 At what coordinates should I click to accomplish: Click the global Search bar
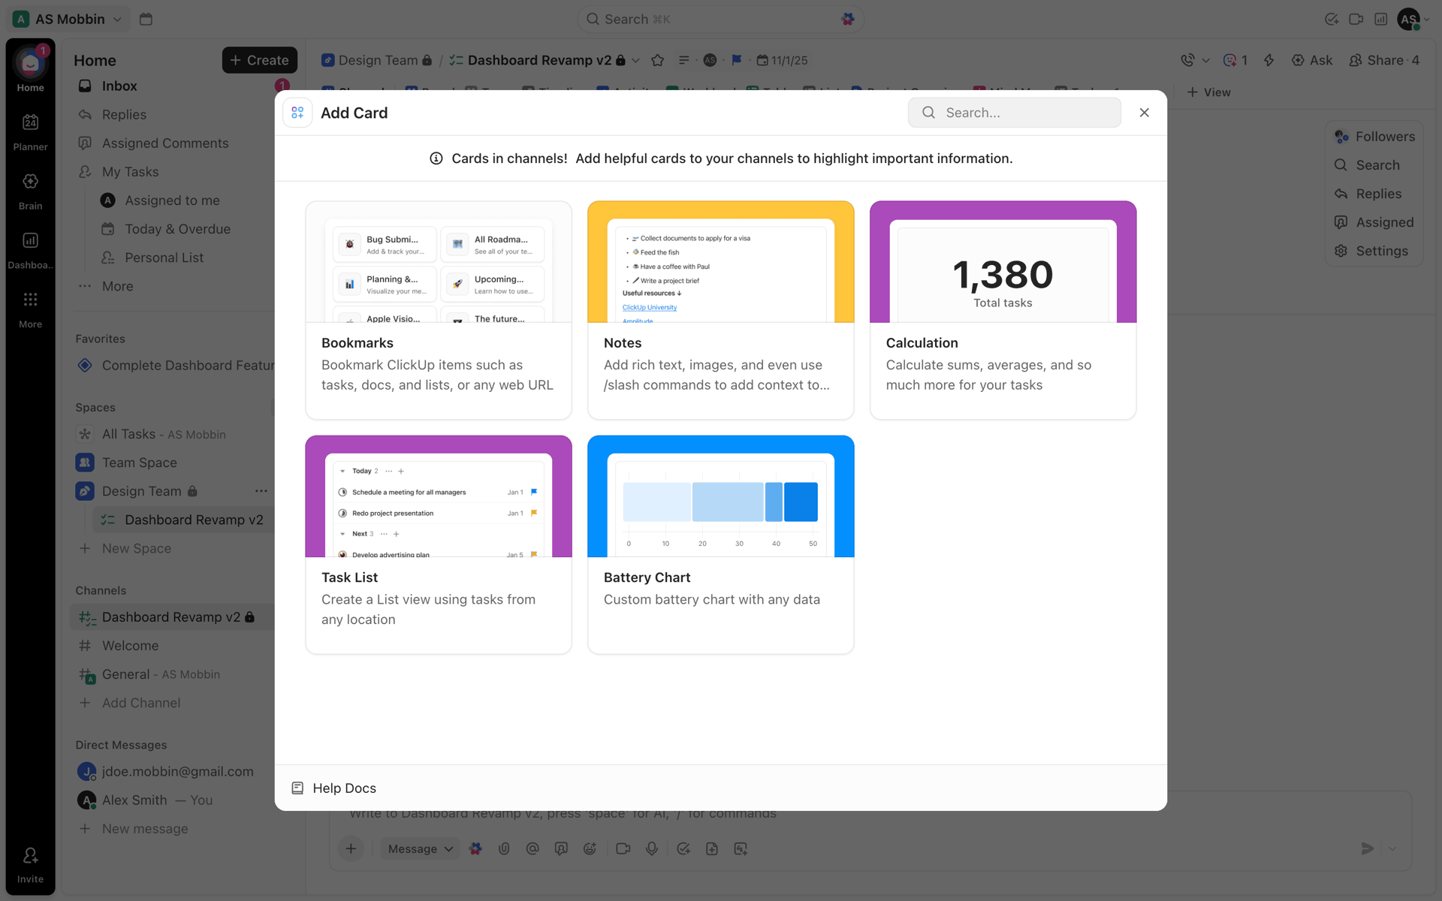pos(719,19)
